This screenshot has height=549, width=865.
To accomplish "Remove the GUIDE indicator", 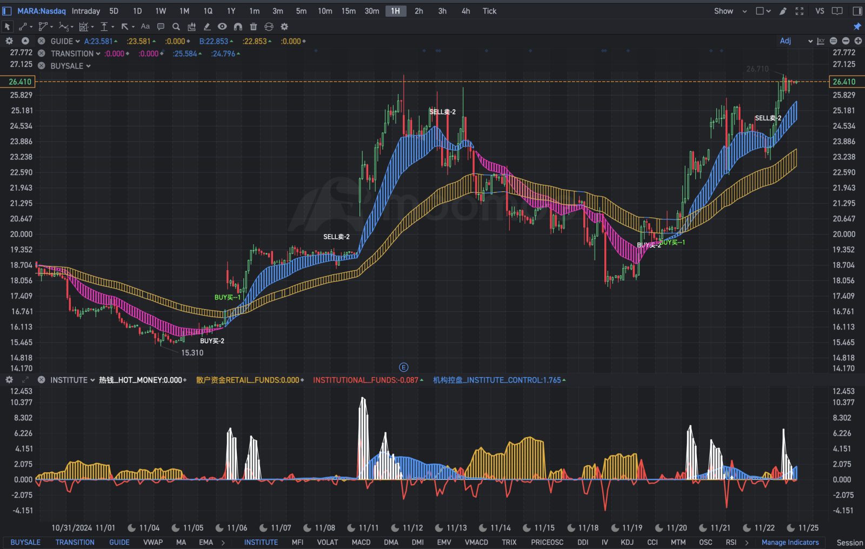I will coord(41,41).
